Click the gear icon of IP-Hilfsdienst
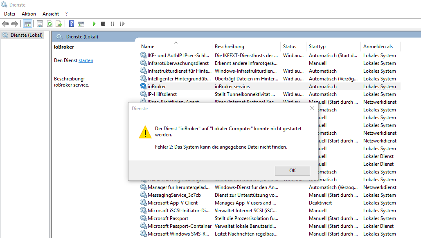421x238 pixels. (143, 94)
